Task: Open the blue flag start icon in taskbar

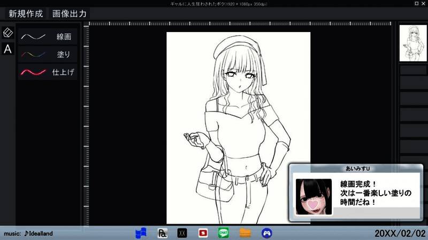Action: [x=141, y=233]
